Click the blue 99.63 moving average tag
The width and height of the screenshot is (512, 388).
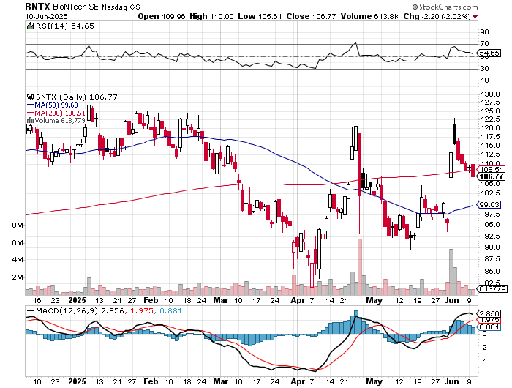tap(489, 205)
